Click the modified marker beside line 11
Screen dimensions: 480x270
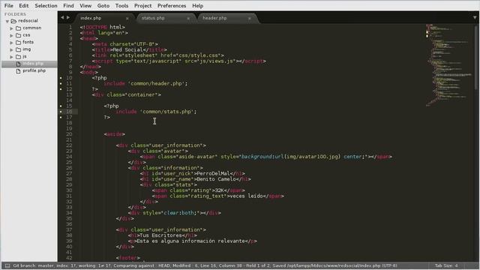(61, 83)
